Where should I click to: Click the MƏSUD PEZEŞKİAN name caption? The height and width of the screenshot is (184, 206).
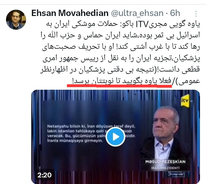(x=165, y=162)
